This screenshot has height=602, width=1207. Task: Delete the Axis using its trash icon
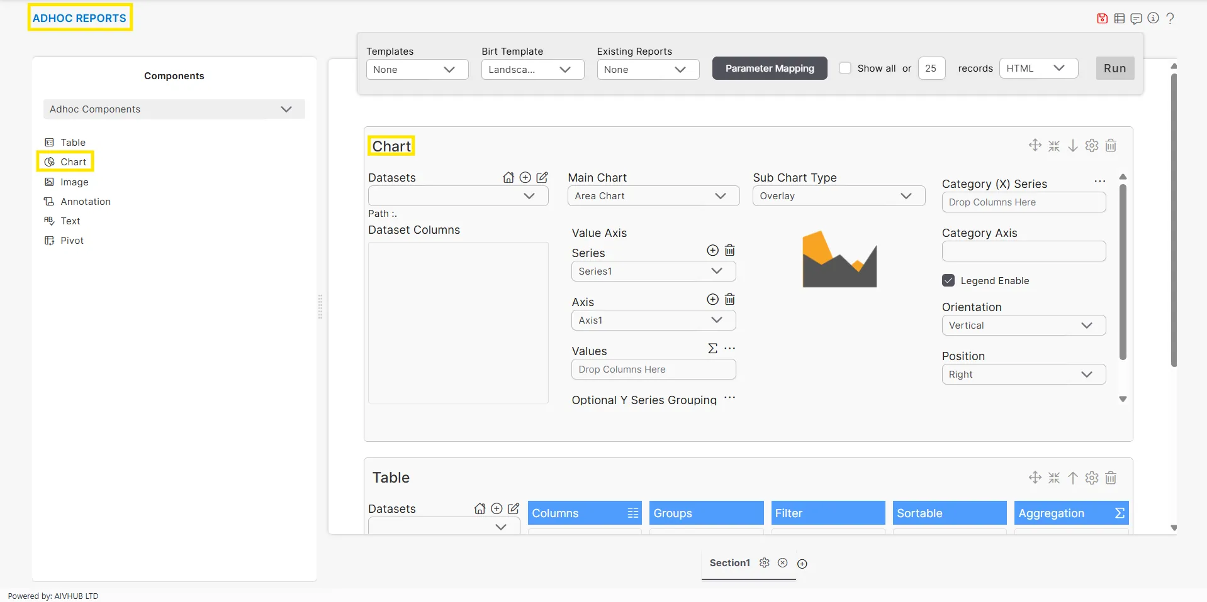click(729, 300)
